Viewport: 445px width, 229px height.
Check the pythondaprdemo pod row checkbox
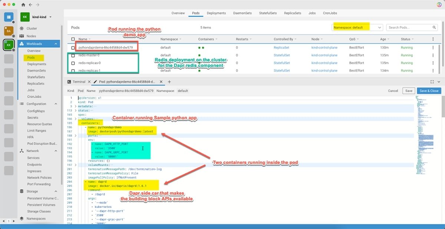point(73,48)
